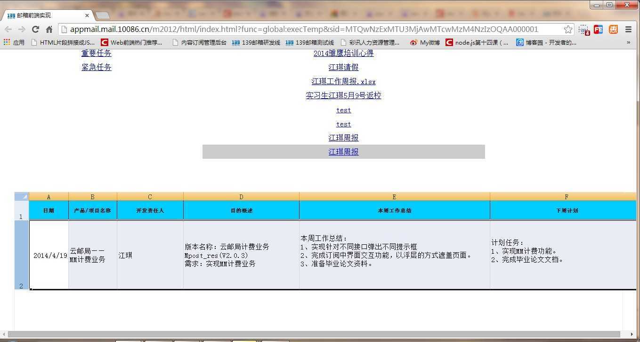Bookmark this page with star icon
640x342 pixels.
tap(568, 29)
